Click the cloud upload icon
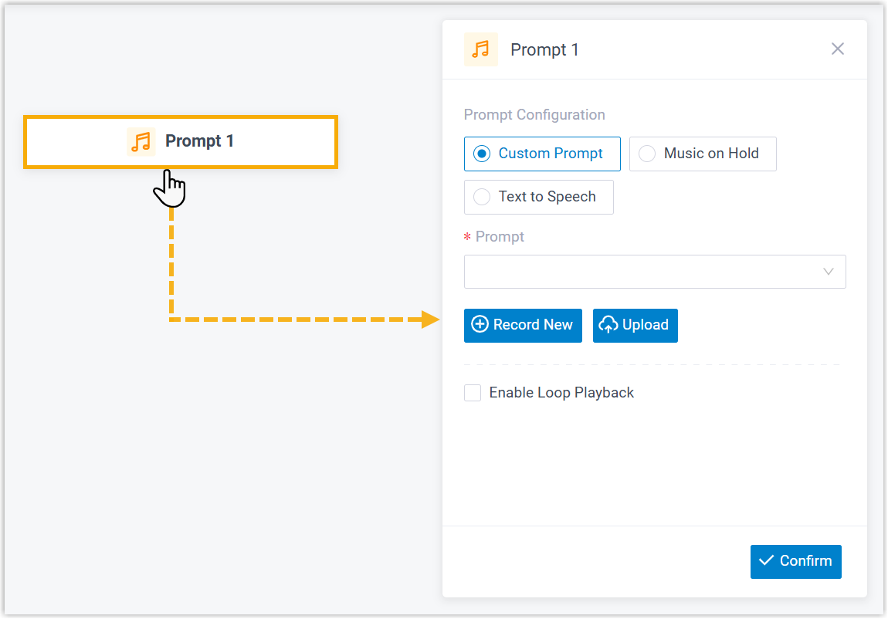 tap(608, 325)
